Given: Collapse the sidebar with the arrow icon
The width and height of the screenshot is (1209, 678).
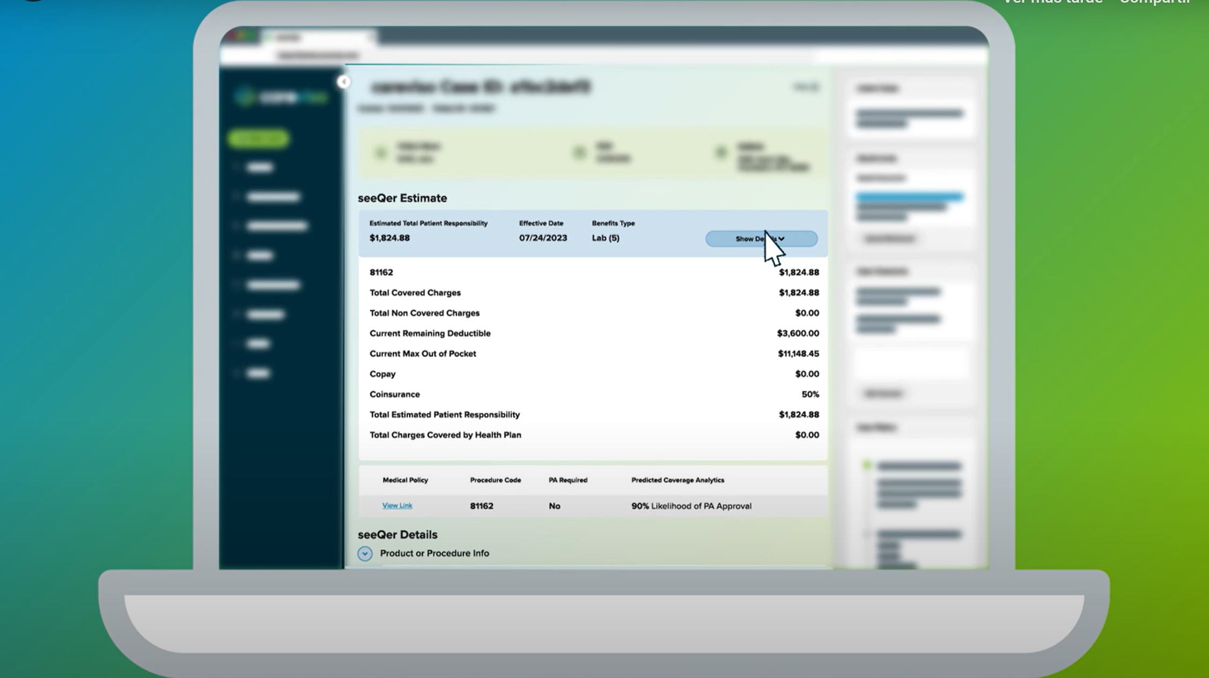Looking at the screenshot, I should 344,82.
